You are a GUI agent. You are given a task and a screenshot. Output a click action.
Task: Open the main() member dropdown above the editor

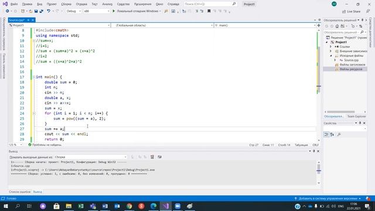[265, 25]
